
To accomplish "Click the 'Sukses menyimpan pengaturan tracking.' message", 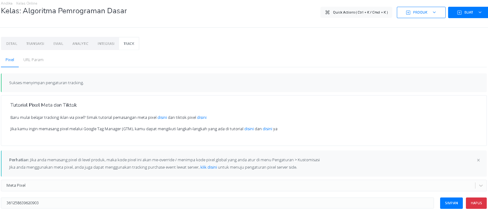I will pos(46,83).
